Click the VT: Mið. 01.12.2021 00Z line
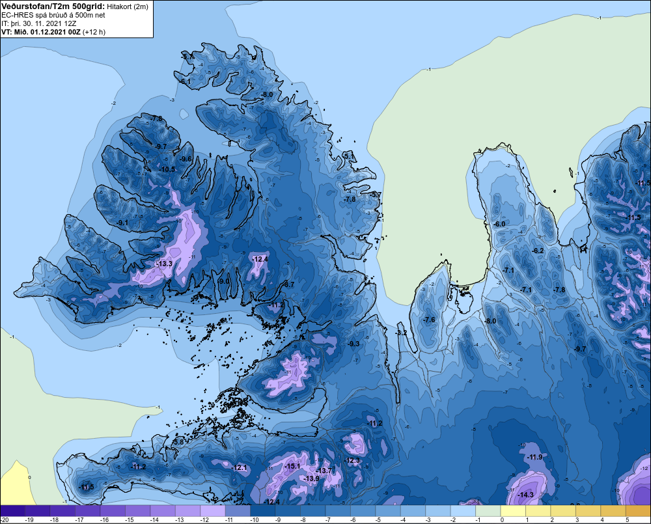 click(53, 32)
